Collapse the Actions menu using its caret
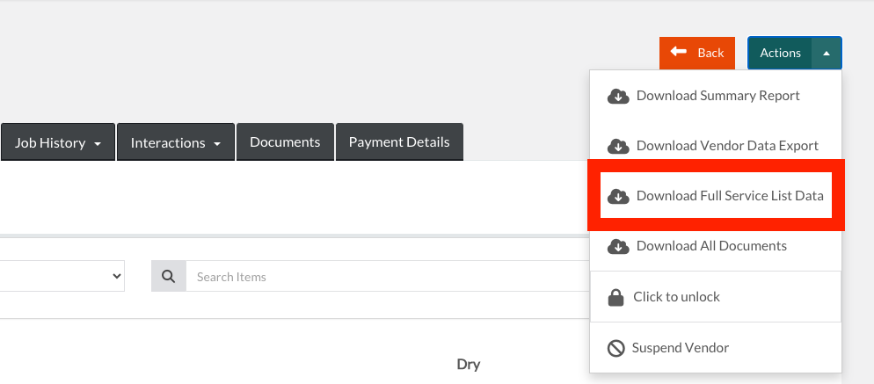The width and height of the screenshot is (874, 384). pyautogui.click(x=826, y=53)
